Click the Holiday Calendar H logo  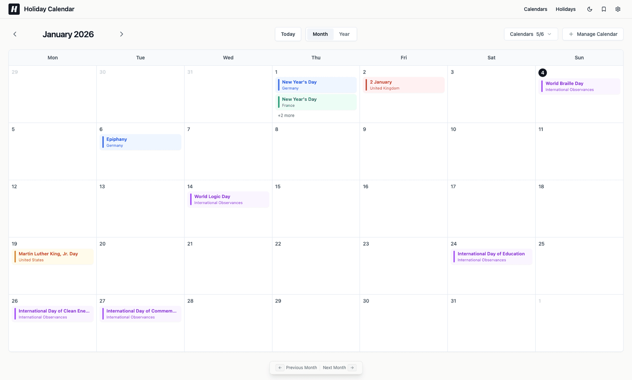14,9
